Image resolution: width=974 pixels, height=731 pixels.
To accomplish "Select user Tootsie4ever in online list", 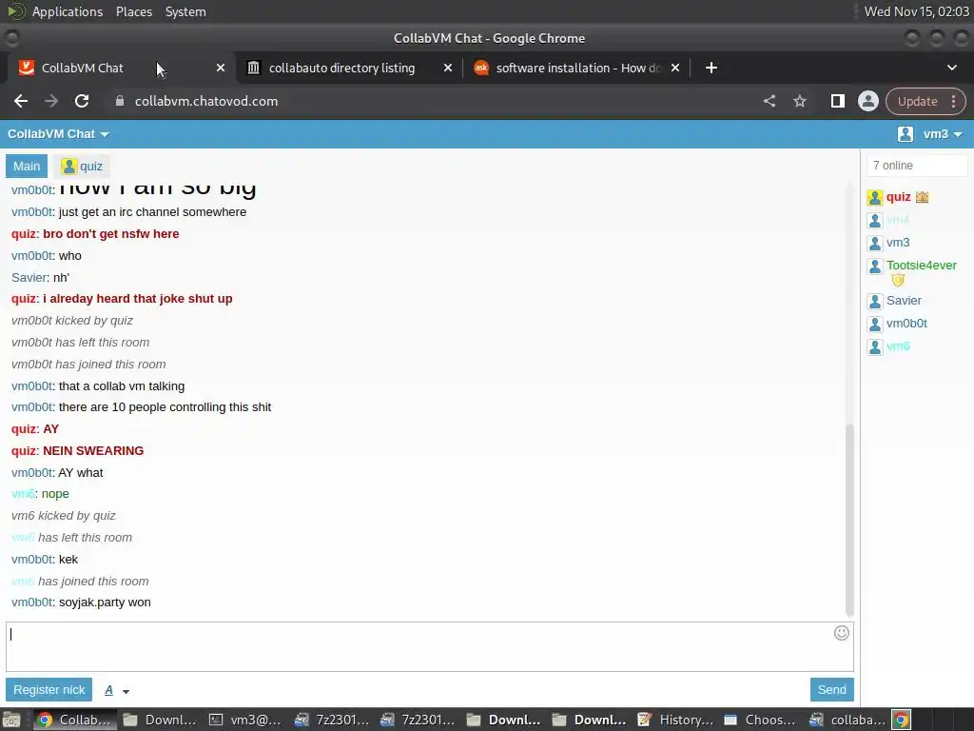I will (921, 266).
